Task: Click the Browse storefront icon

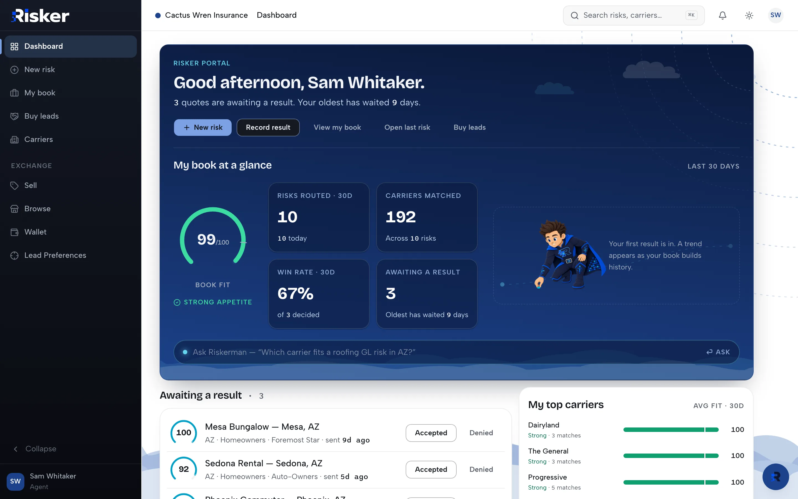Action: [x=14, y=209]
